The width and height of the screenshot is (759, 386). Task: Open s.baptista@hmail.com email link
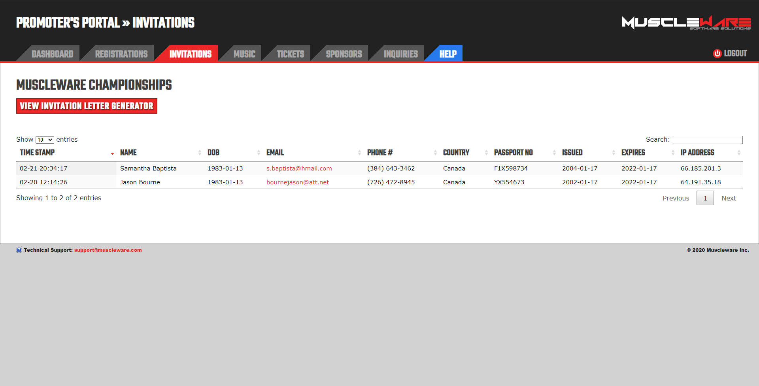(x=299, y=169)
